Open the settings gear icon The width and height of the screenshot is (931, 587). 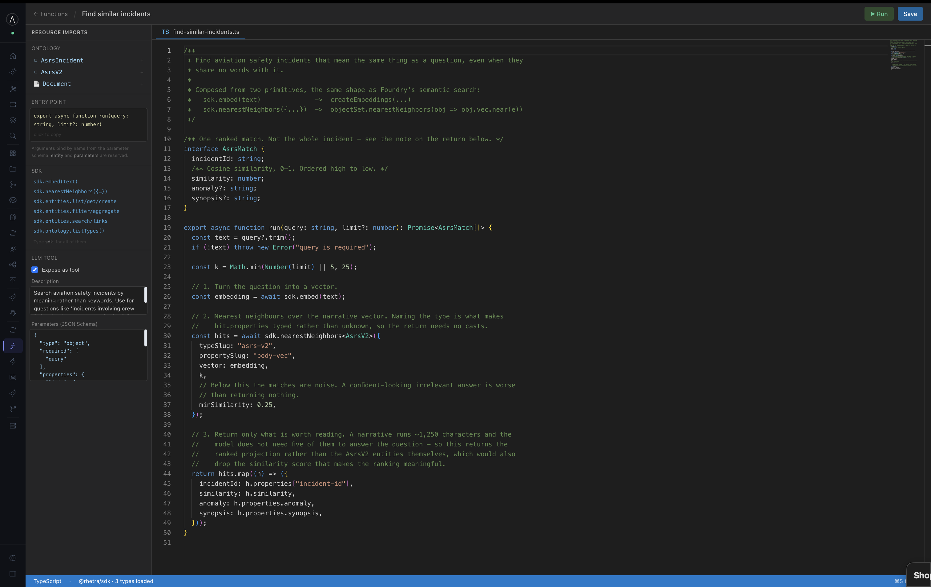[x=13, y=558]
